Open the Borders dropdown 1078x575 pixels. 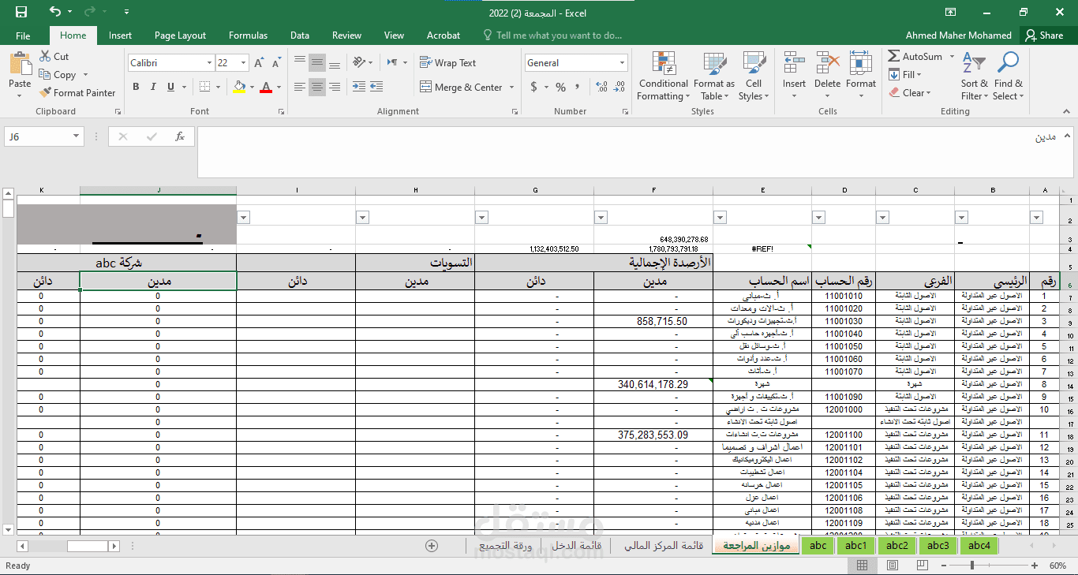tap(219, 88)
